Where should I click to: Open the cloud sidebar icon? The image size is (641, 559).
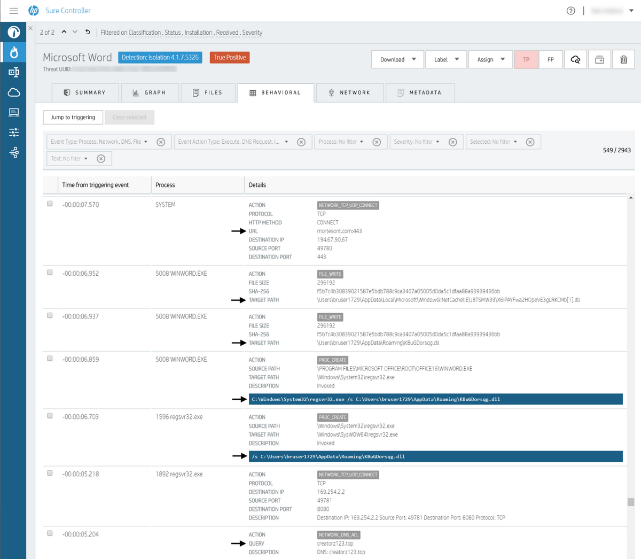click(x=14, y=92)
